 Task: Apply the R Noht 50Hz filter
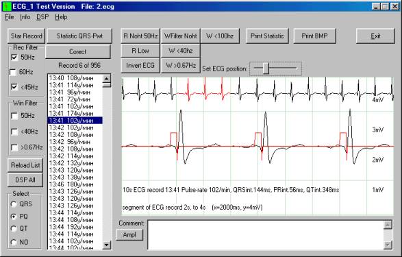[x=140, y=36]
